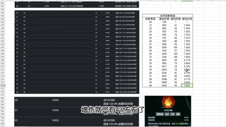Select the cell with value 2136
Viewport: 226px width, 127px height.
pyautogui.click(x=164, y=73)
